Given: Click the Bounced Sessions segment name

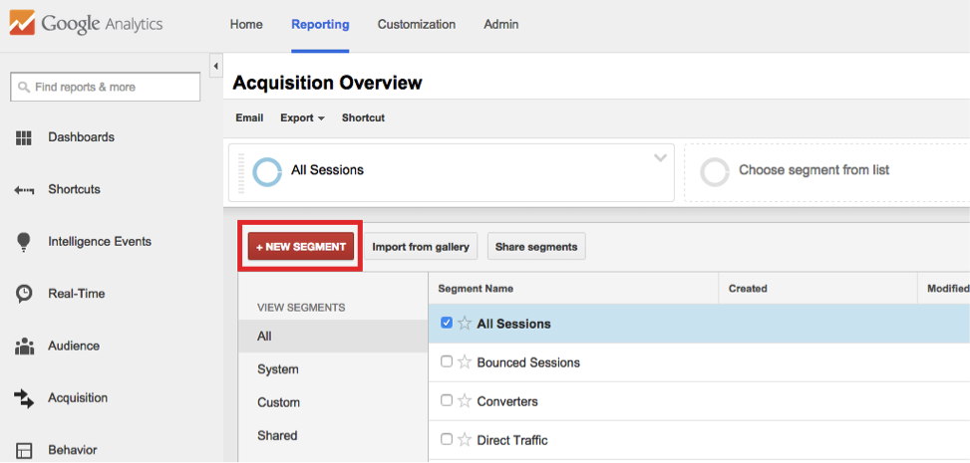Looking at the screenshot, I should 528,362.
